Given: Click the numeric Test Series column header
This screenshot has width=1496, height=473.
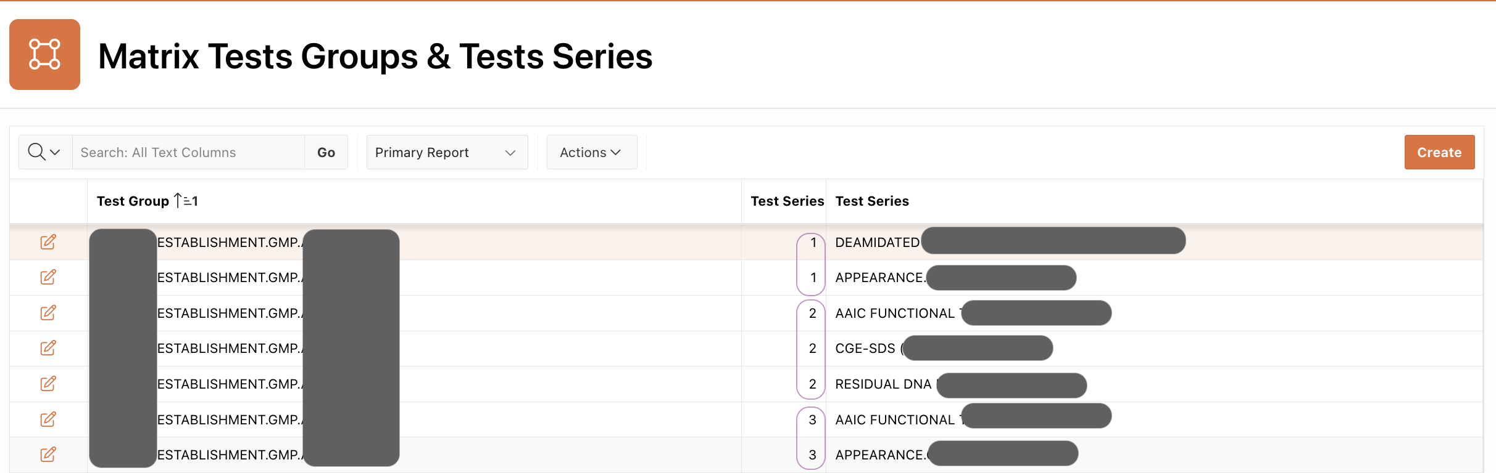Looking at the screenshot, I should (x=787, y=201).
